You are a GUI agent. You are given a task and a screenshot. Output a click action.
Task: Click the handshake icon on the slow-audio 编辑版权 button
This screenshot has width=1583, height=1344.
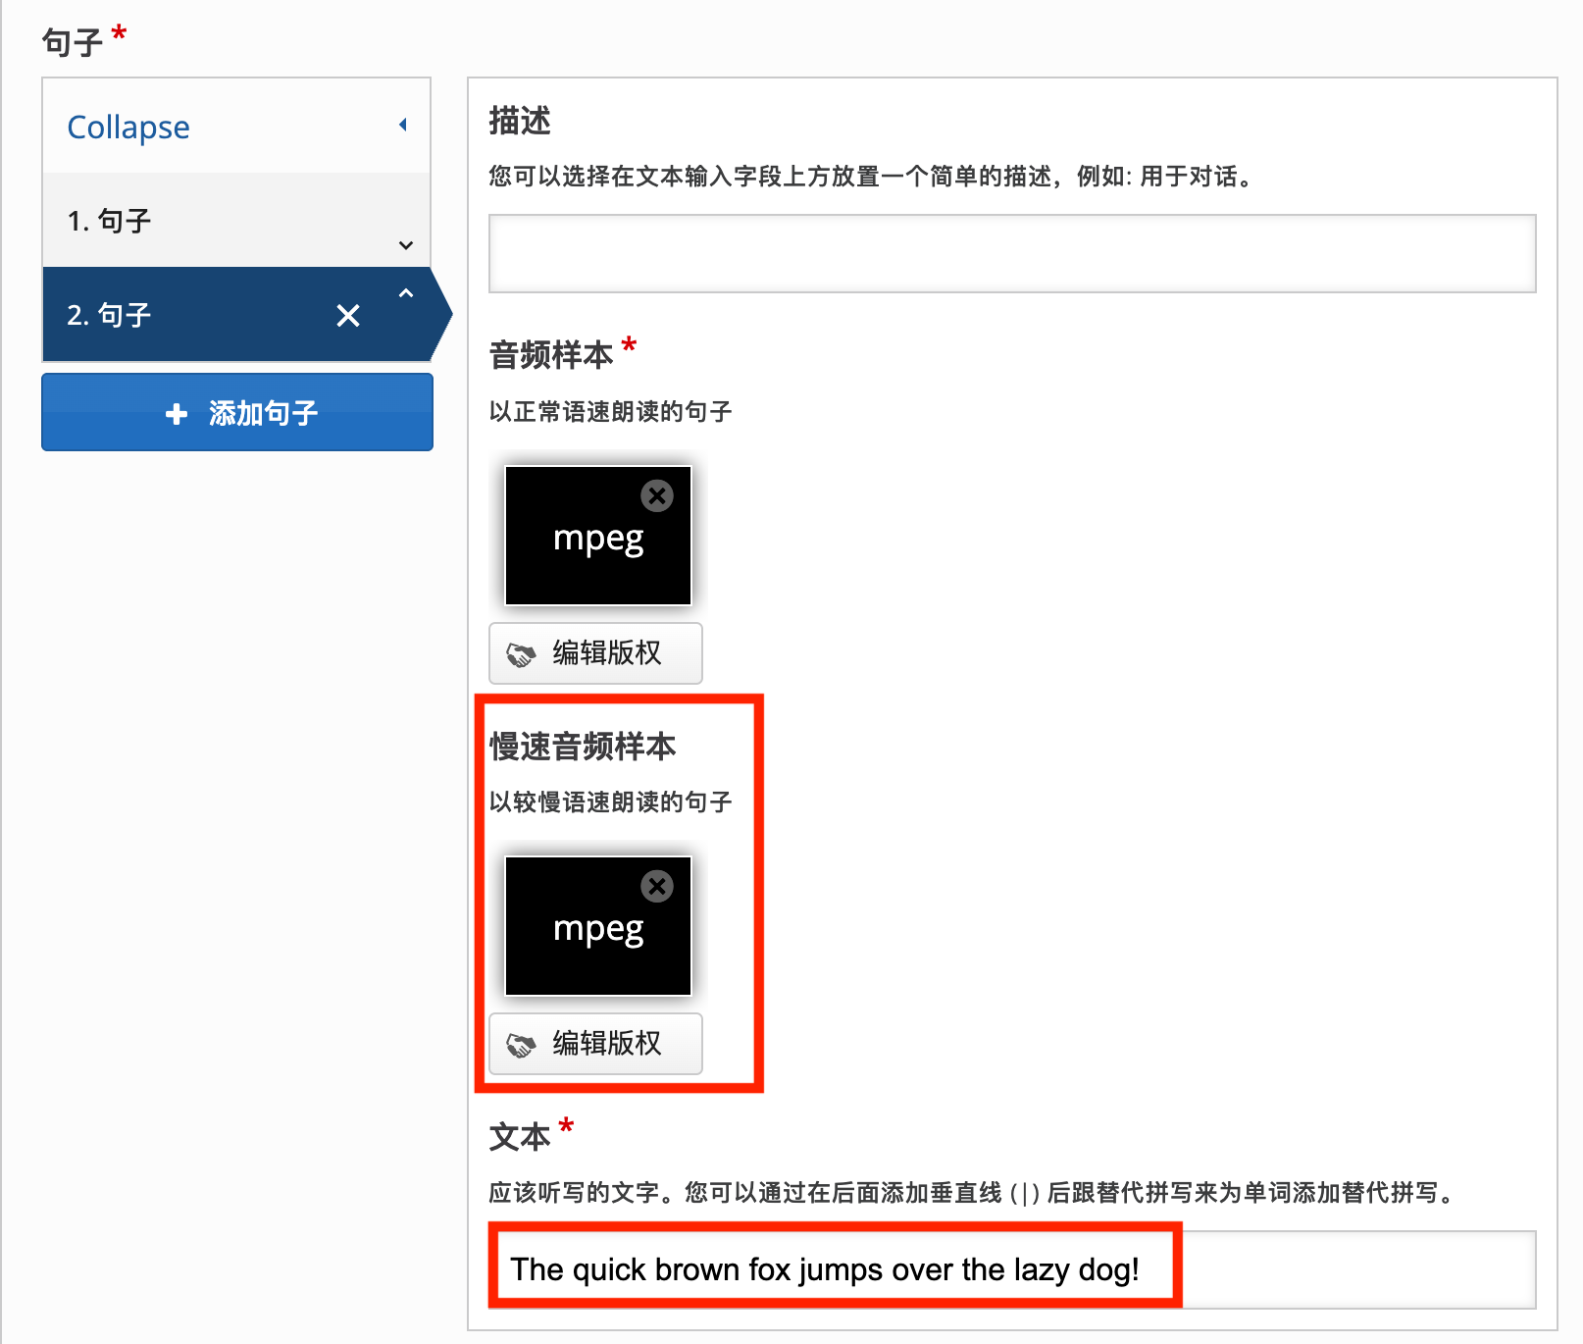[x=521, y=1043]
